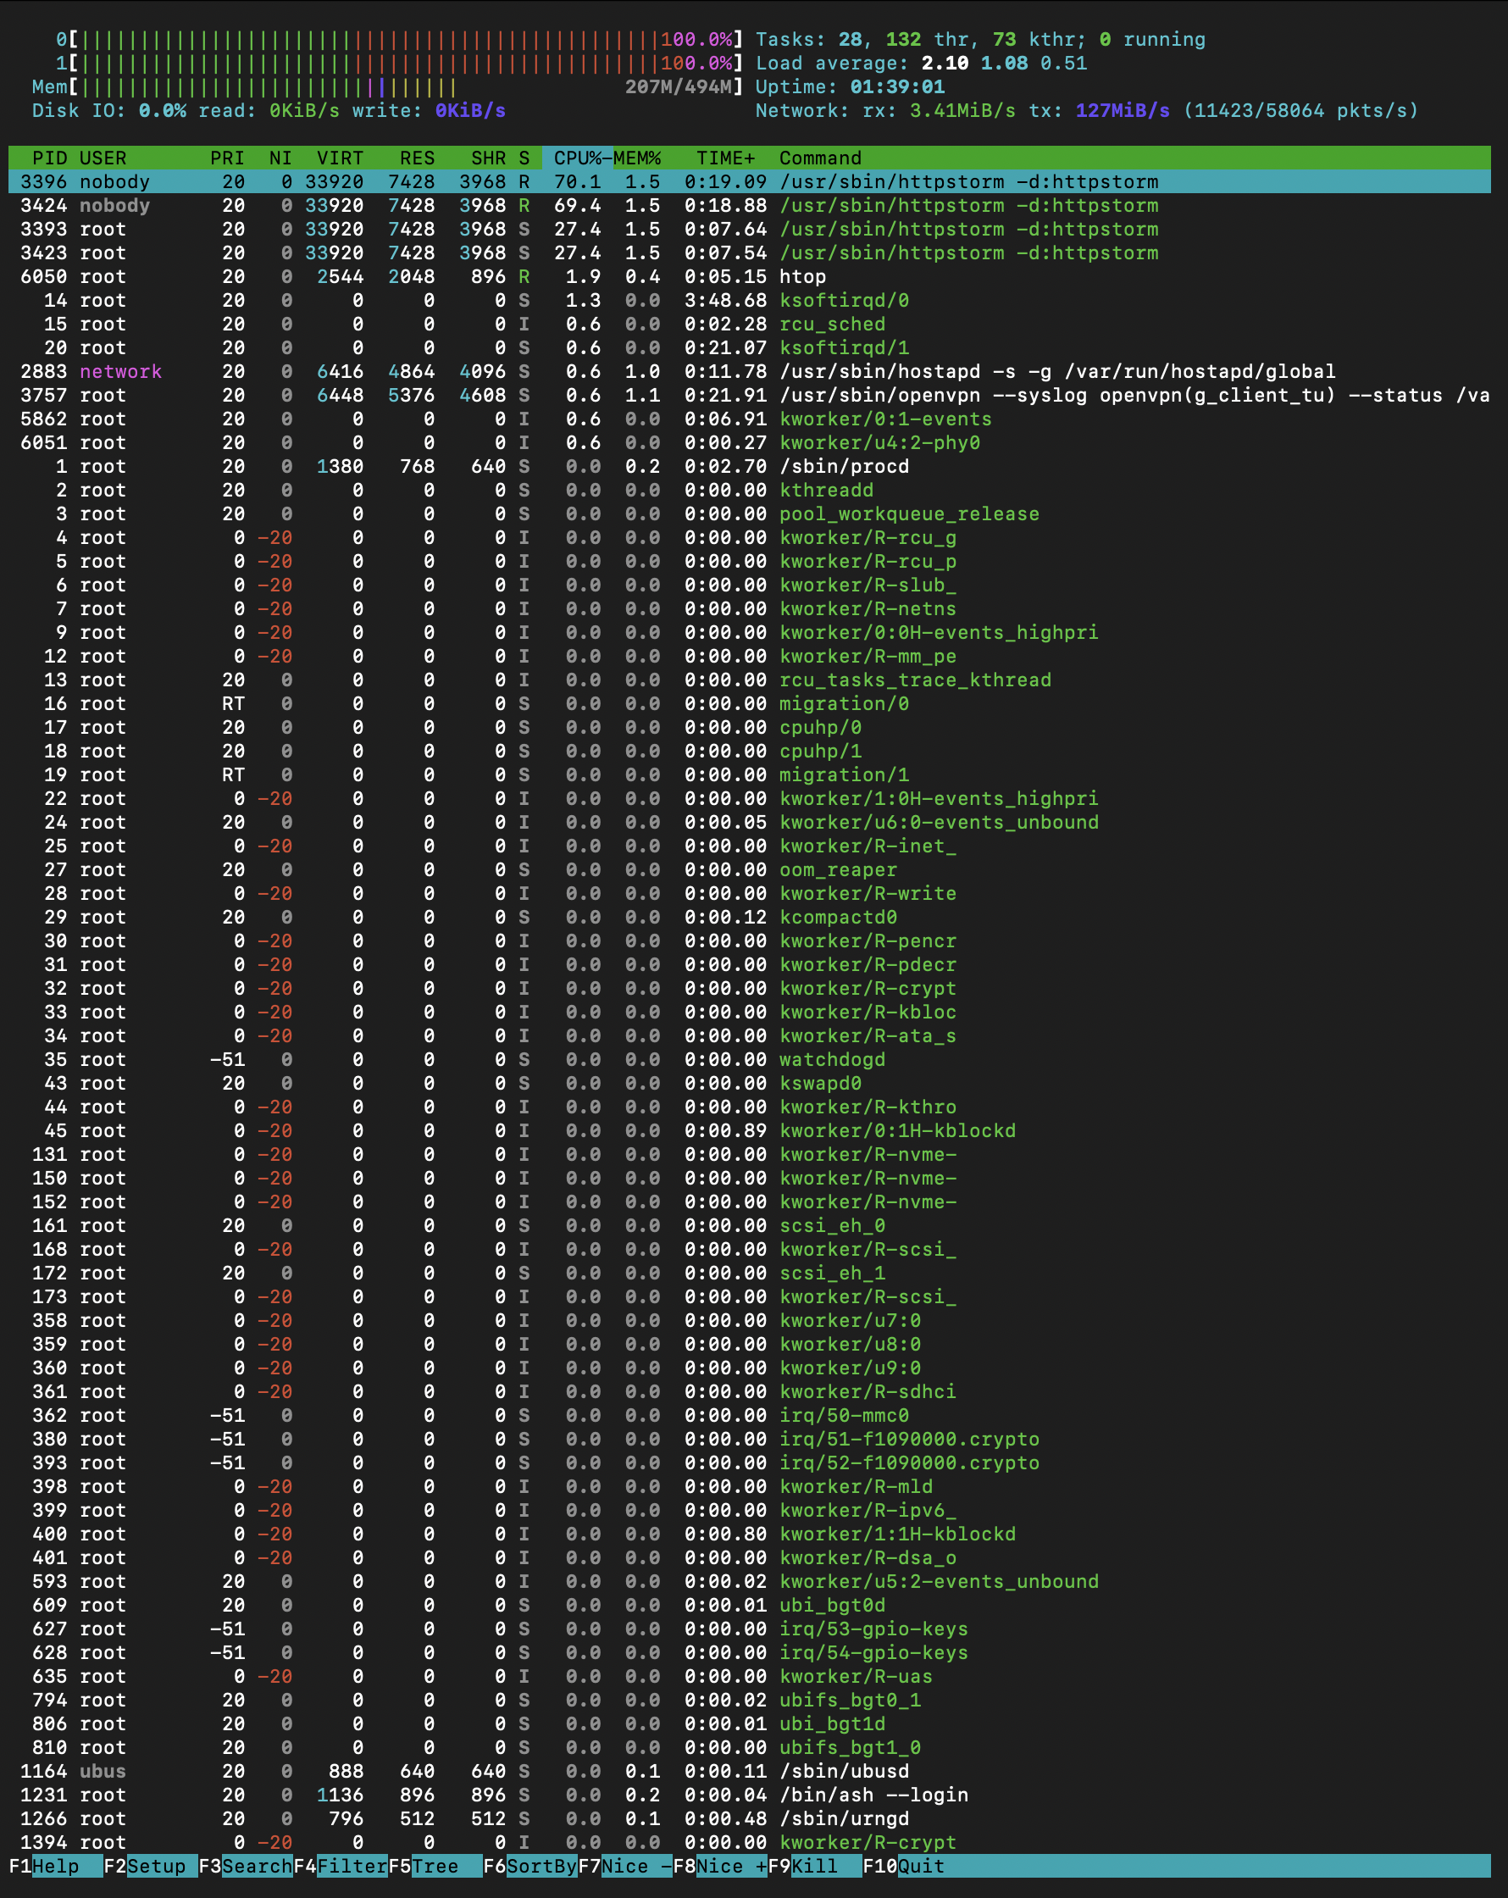Select the openvpn process row

748,395
